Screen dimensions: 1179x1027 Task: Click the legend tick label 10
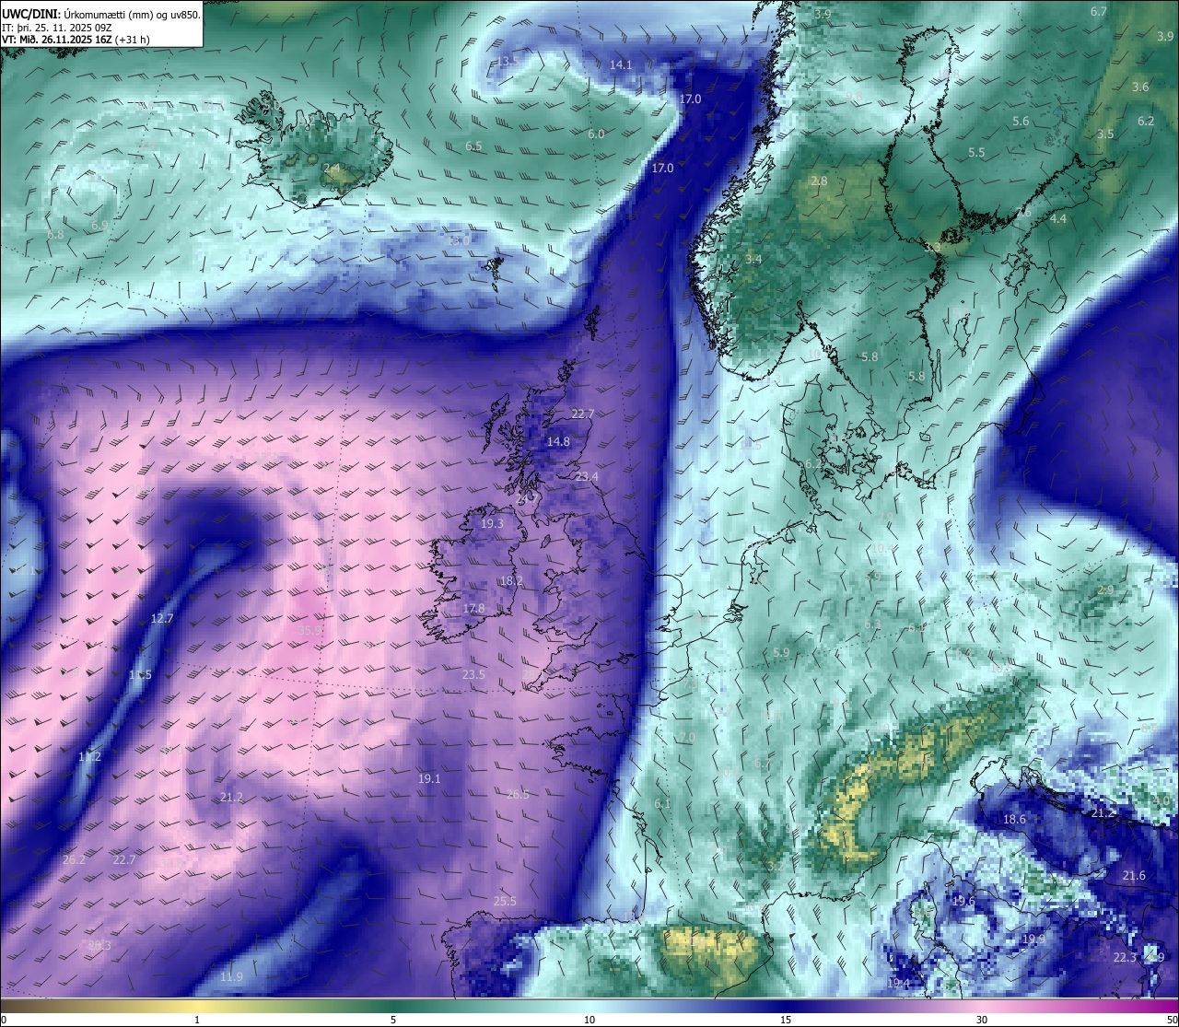(x=589, y=1020)
